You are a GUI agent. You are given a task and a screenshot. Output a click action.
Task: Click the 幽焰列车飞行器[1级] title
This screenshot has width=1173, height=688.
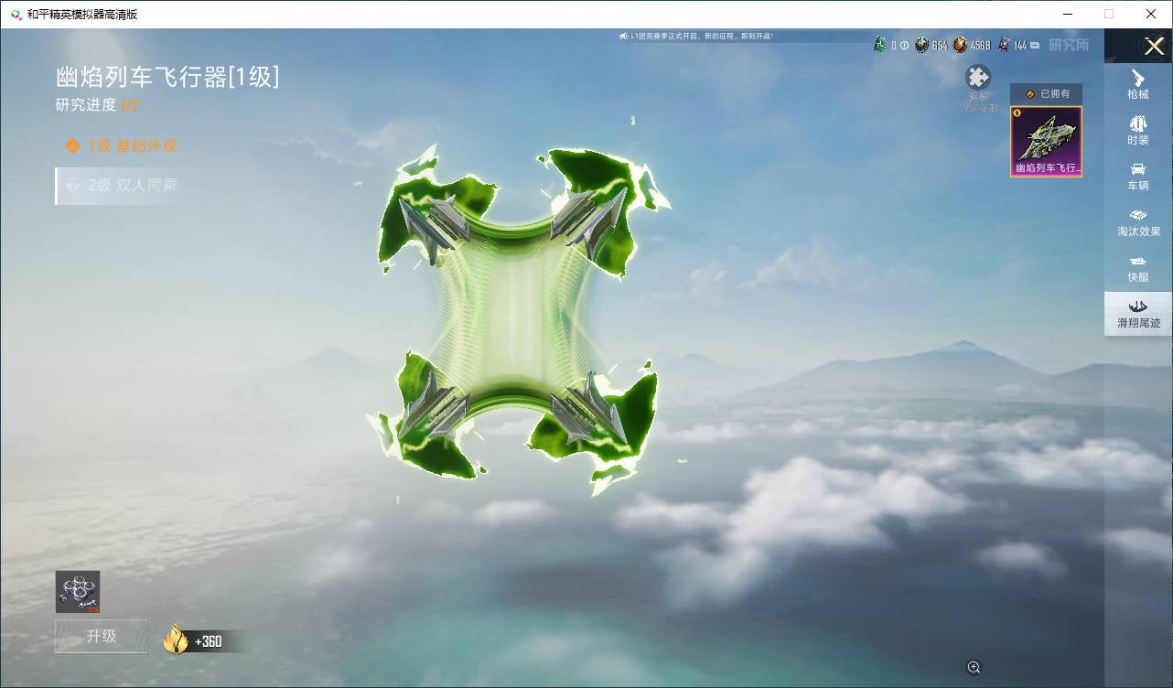pyautogui.click(x=167, y=77)
